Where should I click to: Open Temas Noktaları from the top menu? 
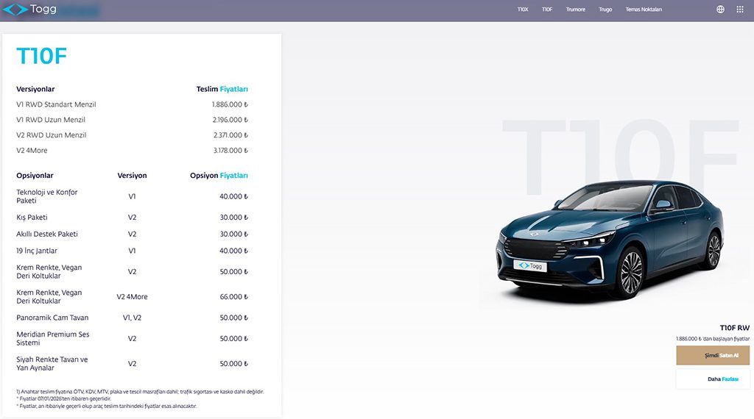644,10
